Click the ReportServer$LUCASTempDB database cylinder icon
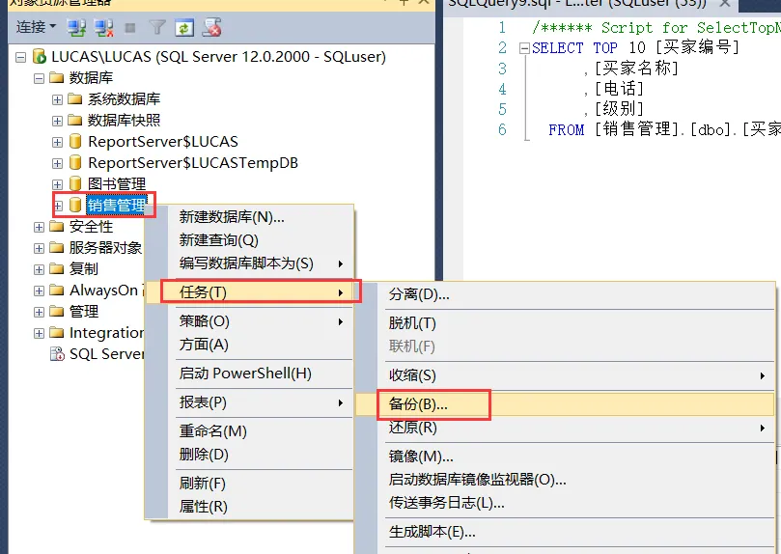 [75, 162]
